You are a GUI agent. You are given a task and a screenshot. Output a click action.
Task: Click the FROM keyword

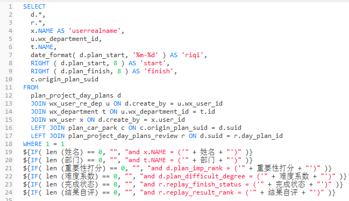point(31,87)
